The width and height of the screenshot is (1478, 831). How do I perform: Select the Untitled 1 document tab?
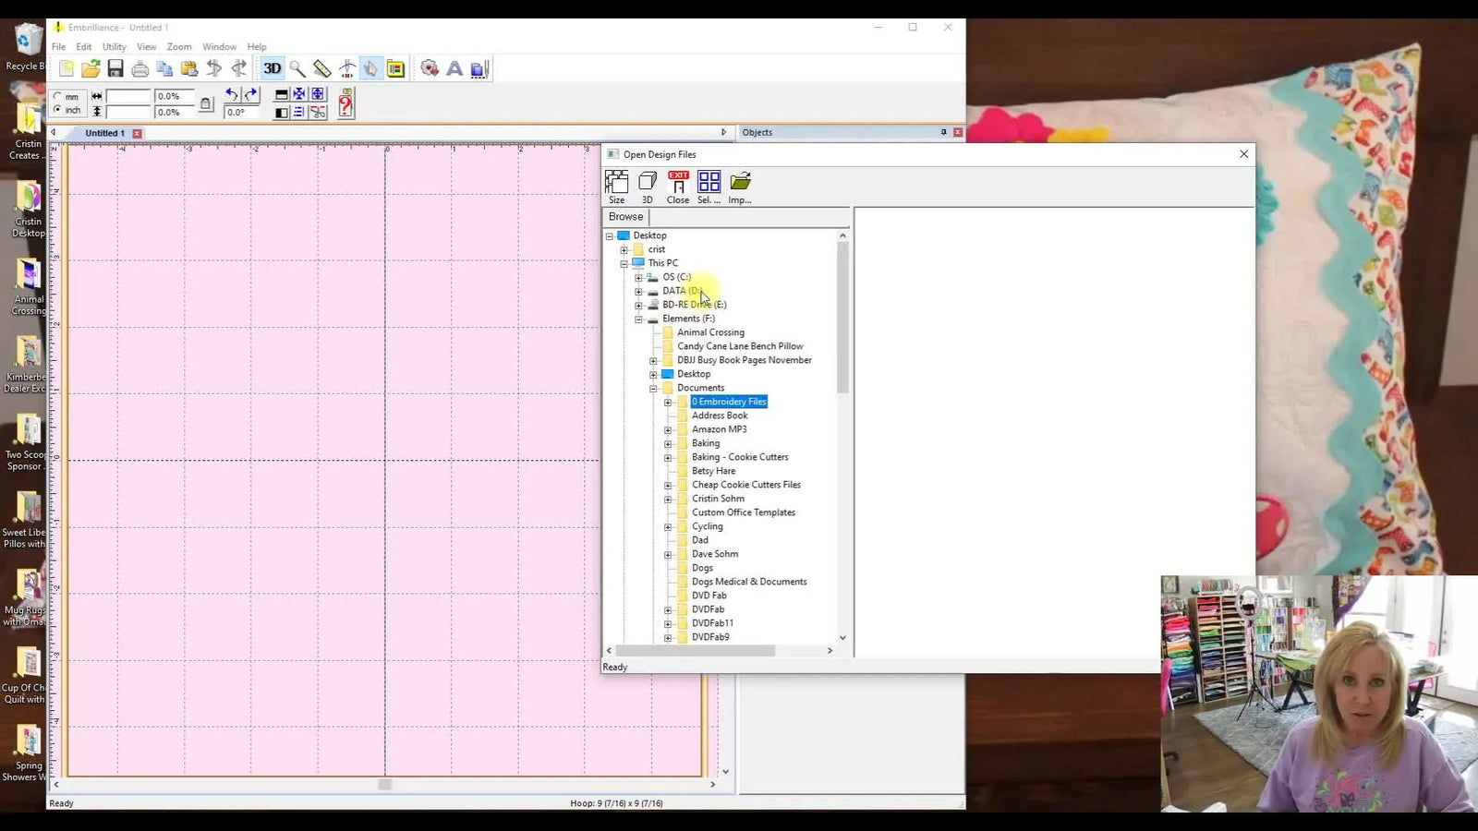click(104, 133)
